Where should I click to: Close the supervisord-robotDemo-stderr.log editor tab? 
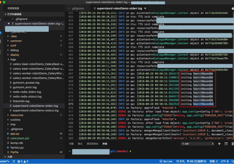click(x=145, y=8)
